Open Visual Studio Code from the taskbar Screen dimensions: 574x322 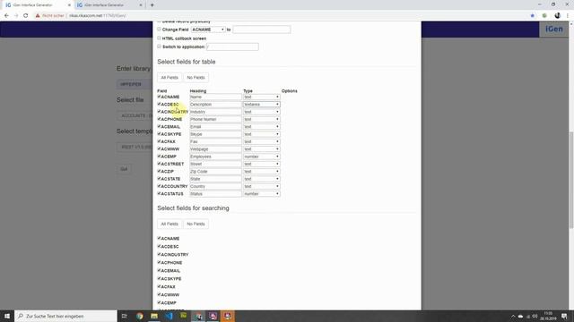pyautogui.click(x=169, y=316)
